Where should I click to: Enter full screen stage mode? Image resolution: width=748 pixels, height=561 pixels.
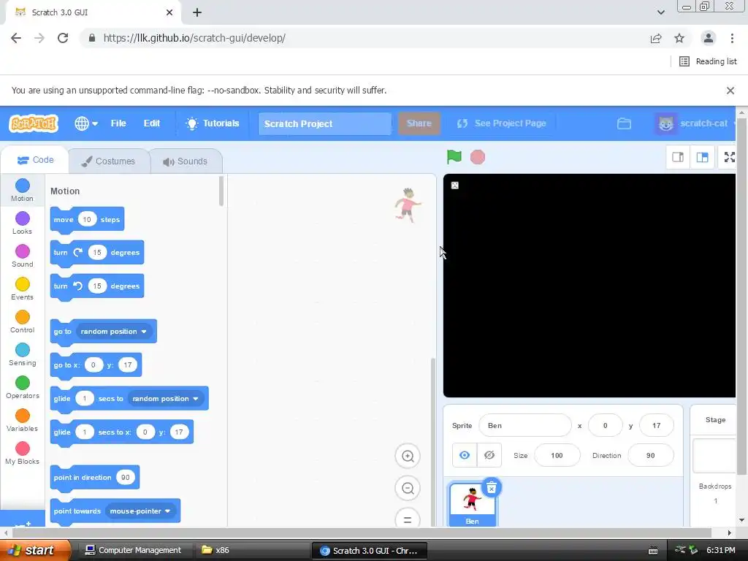729,157
